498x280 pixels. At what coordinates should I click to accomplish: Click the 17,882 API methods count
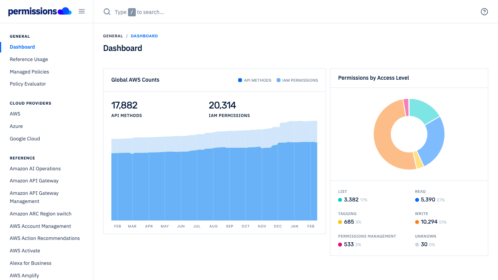click(x=124, y=105)
